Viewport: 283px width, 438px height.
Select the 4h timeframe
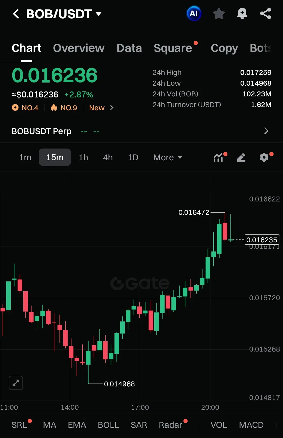[x=108, y=157]
